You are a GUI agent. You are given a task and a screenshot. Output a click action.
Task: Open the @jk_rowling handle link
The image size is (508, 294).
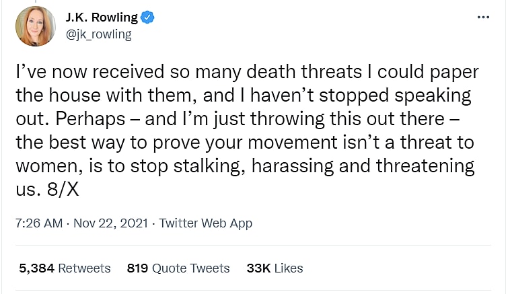pyautogui.click(x=99, y=34)
